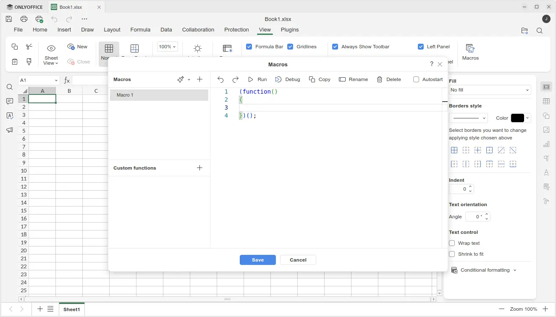Save the document using the floppy icon

[x=9, y=19]
